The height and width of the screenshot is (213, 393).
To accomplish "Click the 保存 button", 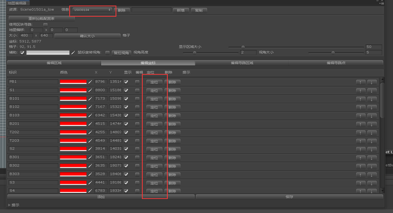I will (x=289, y=197).
